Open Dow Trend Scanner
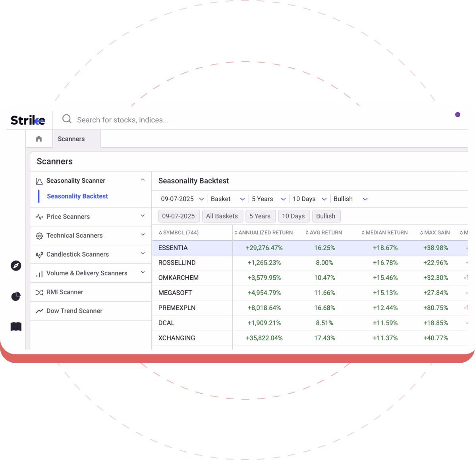Image resolution: width=475 pixels, height=460 pixels. (x=74, y=311)
